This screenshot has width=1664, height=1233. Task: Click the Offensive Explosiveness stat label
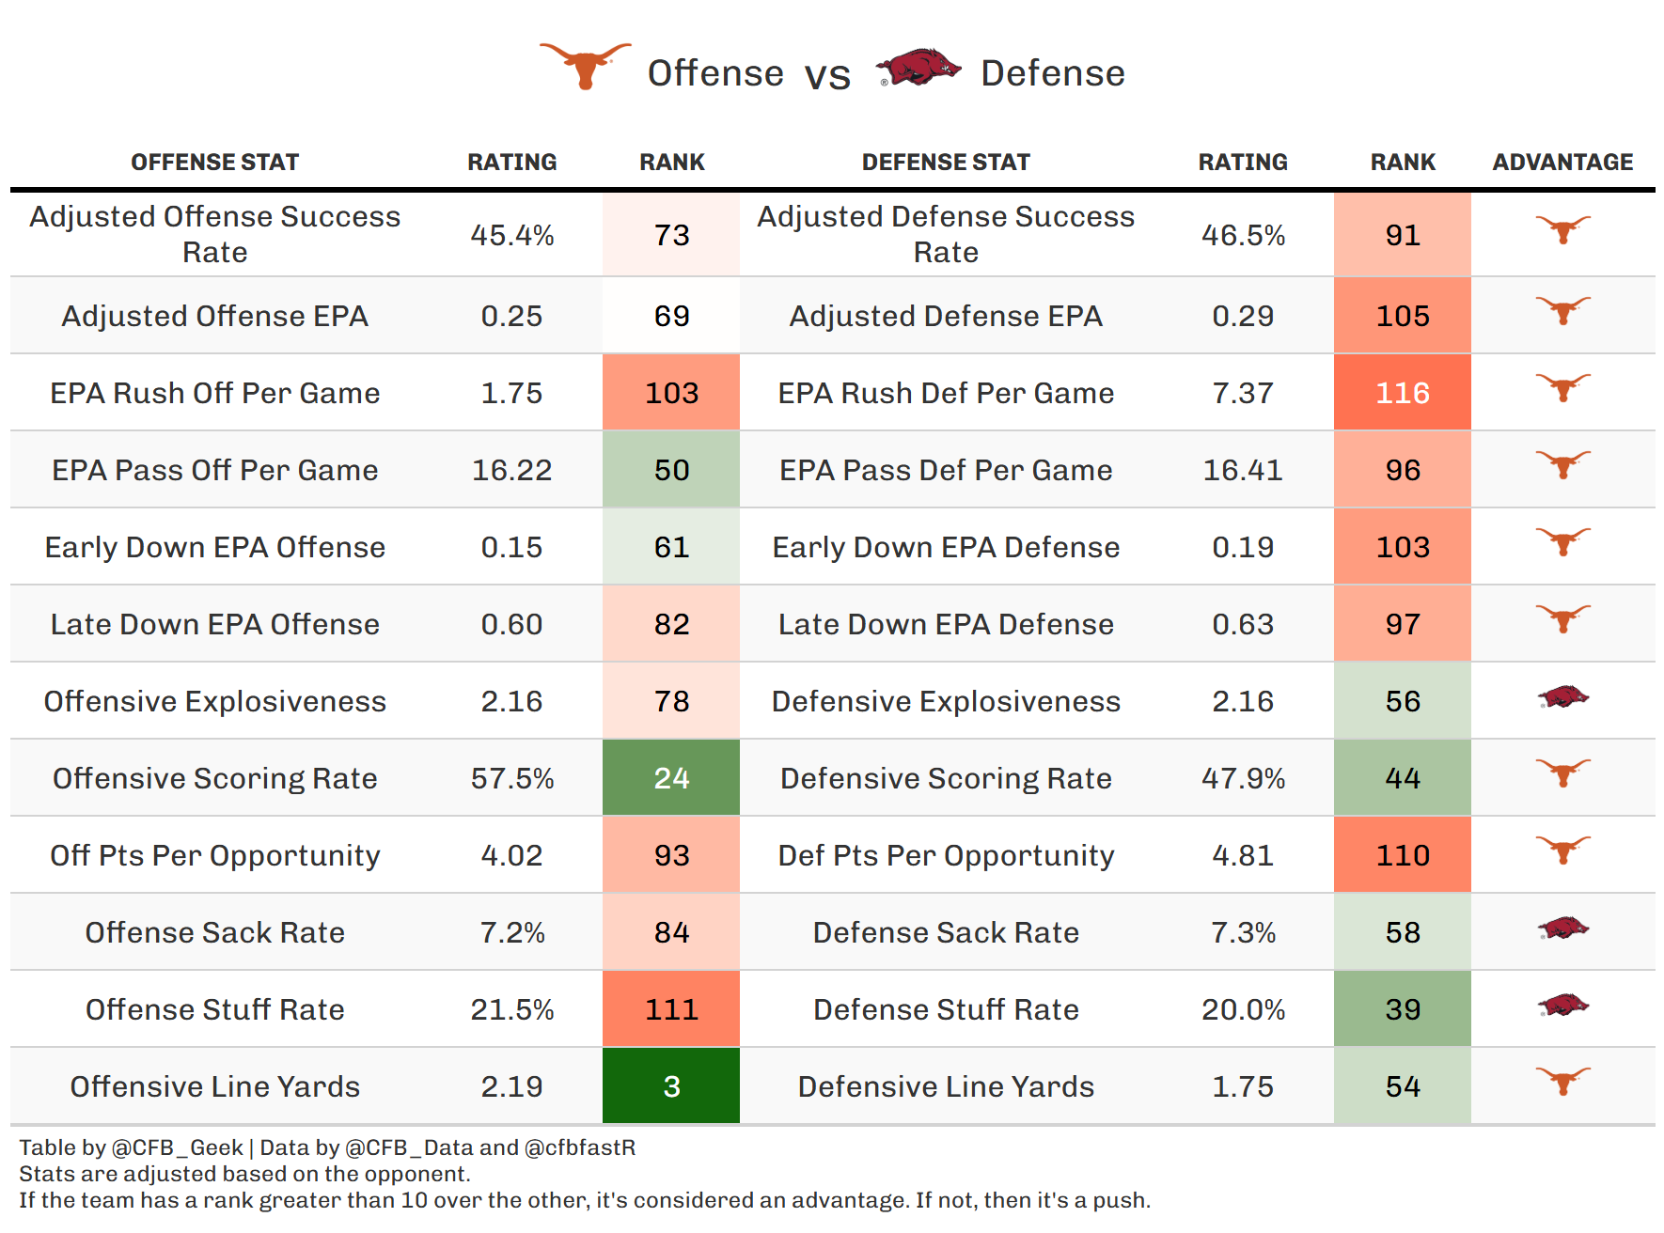pyautogui.click(x=214, y=701)
